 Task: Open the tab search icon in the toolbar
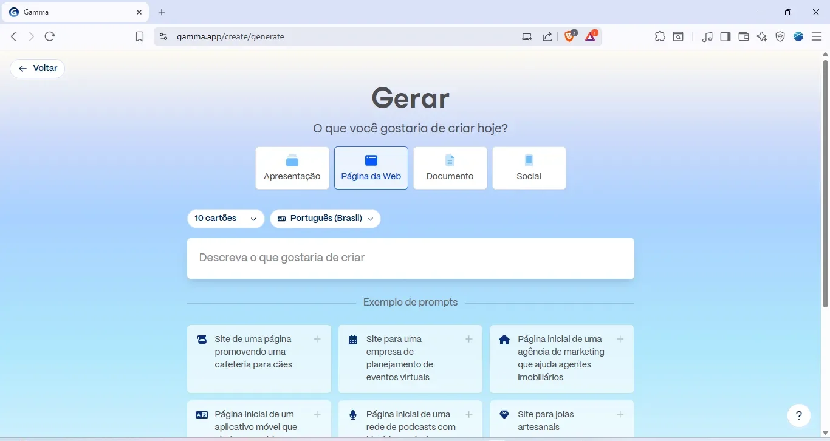(678, 36)
